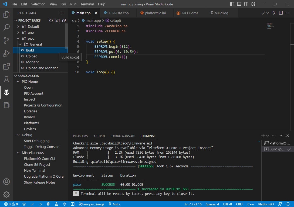
Task: Open PlatformIO Core CLI
Action: [x=39, y=159]
